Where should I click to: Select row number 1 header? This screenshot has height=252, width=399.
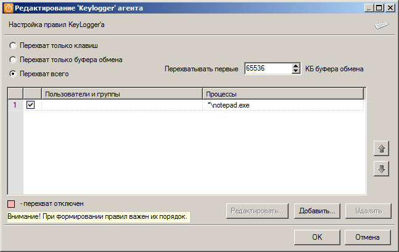15,105
